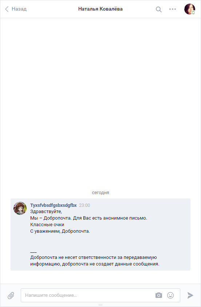Click the сегодня date separator

click(100, 193)
